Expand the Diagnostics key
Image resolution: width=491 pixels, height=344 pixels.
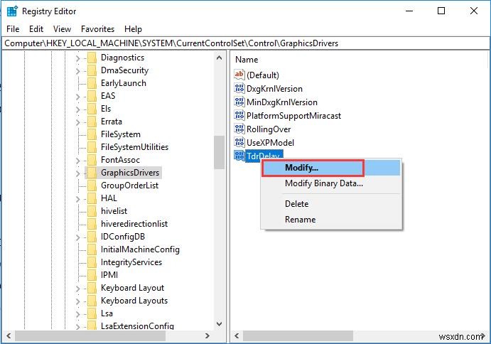(x=77, y=58)
